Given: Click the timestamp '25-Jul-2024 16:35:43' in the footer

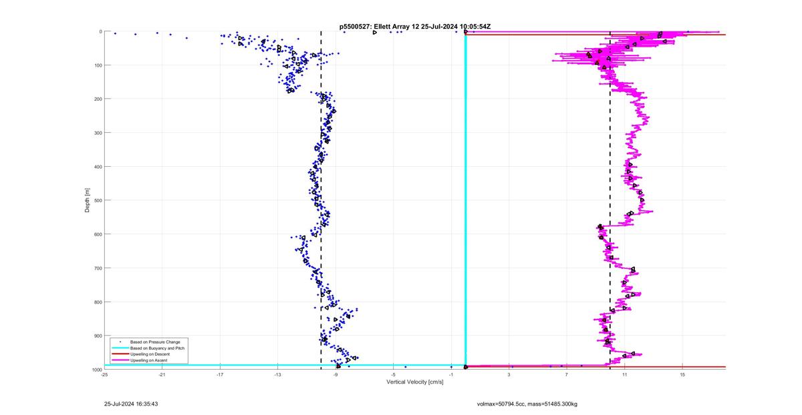Looking at the screenshot, I should [131, 404].
